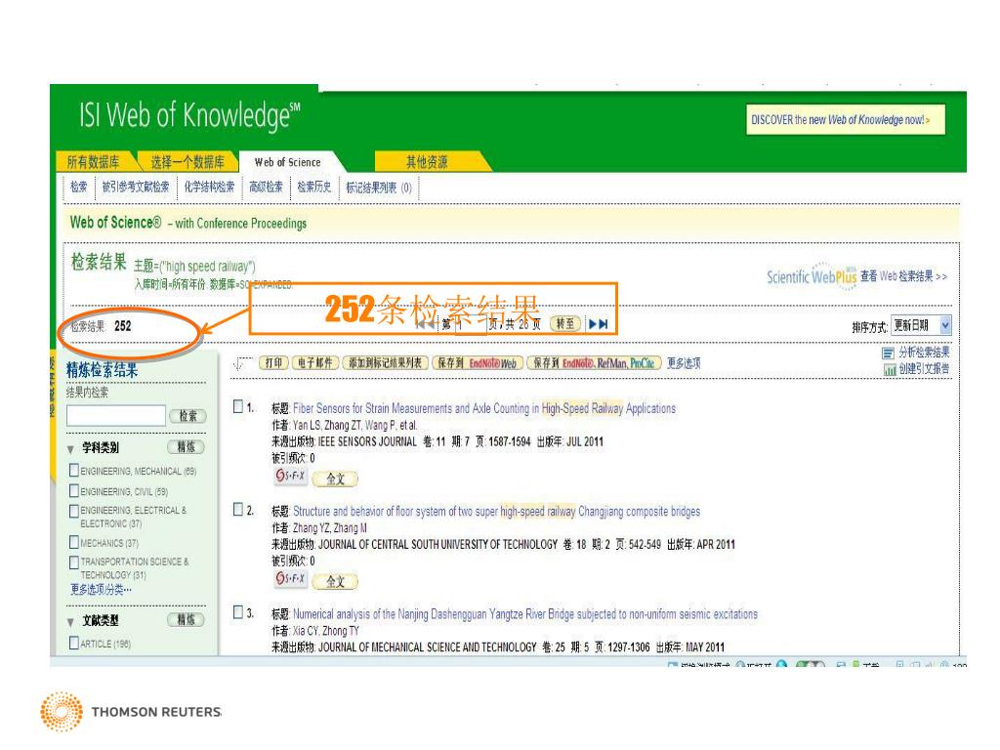Click the ISI Web of Knowledge logo
The height and width of the screenshot is (750, 1000).
click(x=189, y=116)
